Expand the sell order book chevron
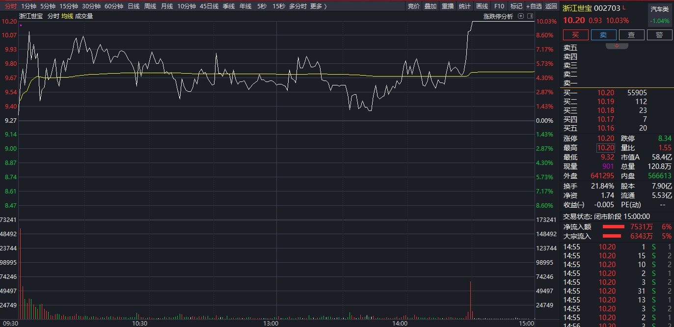Viewport: 674px width, 327px height. point(617,46)
